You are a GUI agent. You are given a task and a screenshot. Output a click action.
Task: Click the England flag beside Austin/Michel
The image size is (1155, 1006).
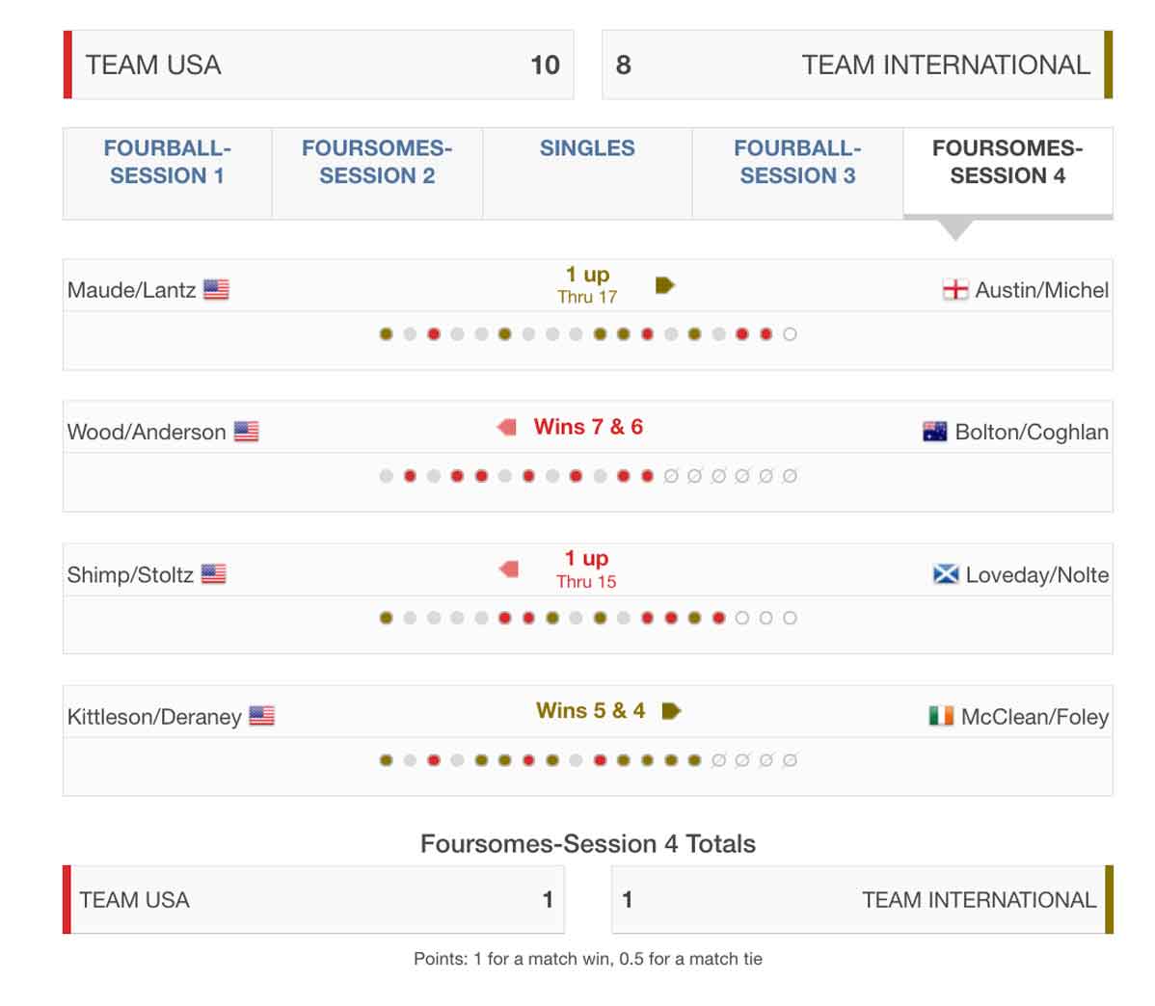(954, 289)
